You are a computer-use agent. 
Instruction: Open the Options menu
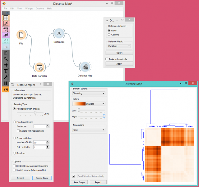point(40,8)
